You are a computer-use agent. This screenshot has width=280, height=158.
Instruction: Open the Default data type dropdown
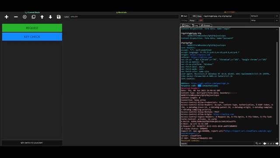(x=264, y=16)
